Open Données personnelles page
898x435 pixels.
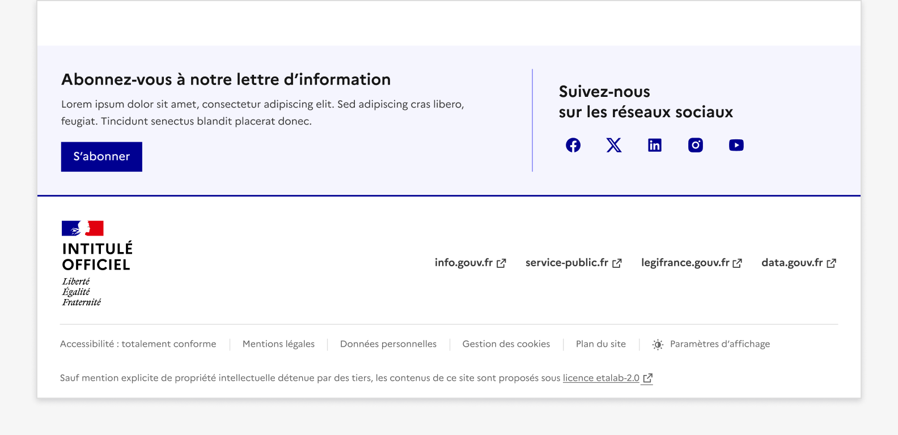pyautogui.click(x=388, y=344)
